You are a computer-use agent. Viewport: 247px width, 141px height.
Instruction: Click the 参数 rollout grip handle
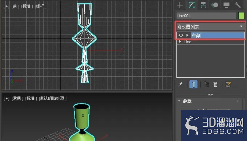pos(238,101)
